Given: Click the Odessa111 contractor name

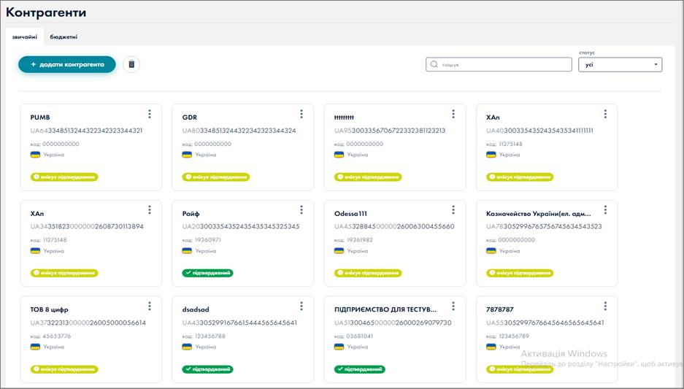Looking at the screenshot, I should click(x=350, y=214).
